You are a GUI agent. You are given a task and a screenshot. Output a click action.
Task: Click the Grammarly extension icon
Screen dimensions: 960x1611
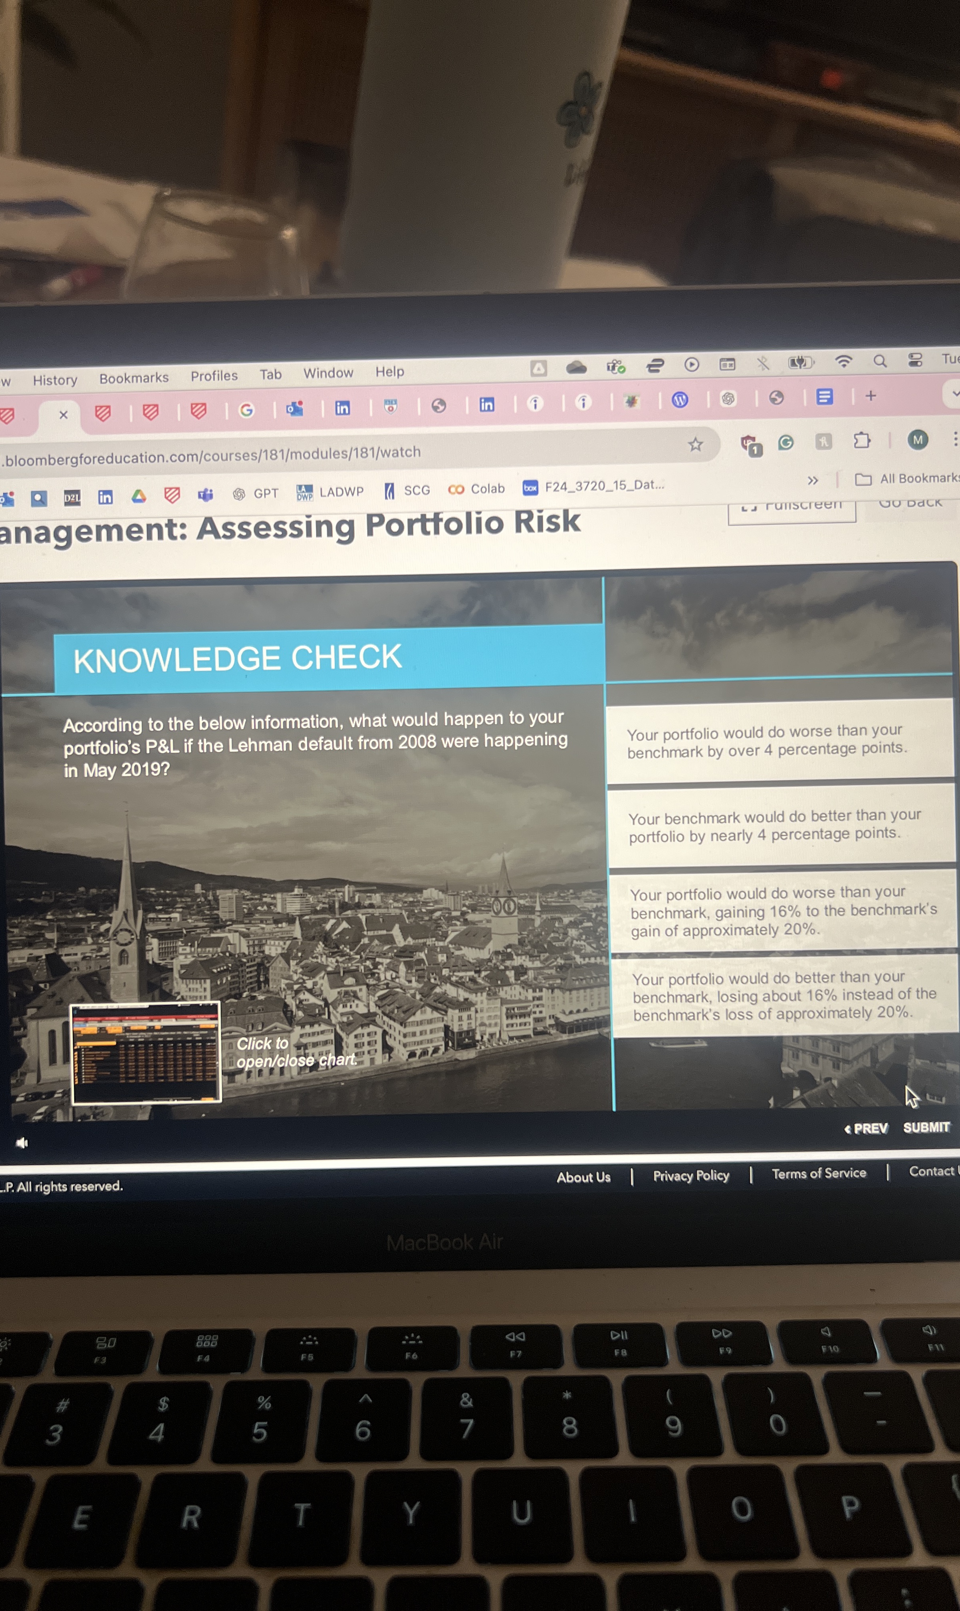(x=785, y=442)
